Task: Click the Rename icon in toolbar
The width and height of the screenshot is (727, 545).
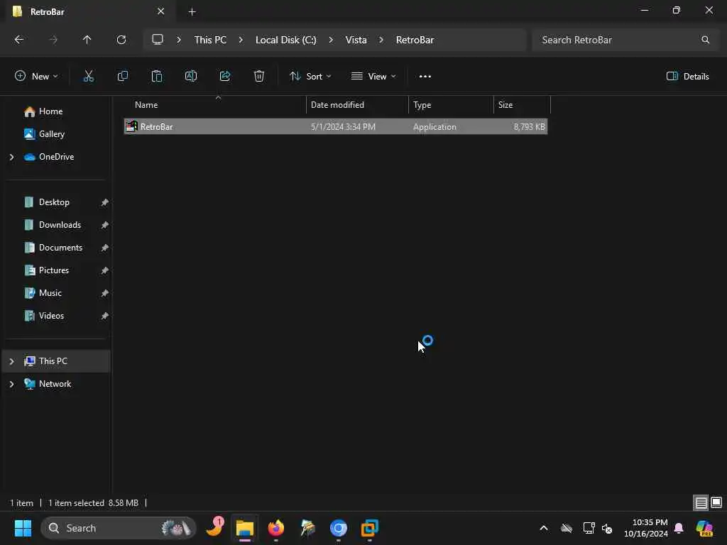Action: point(191,76)
